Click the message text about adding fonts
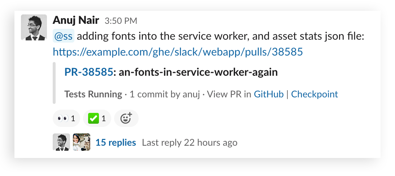This screenshot has height=176, width=395. click(x=220, y=36)
